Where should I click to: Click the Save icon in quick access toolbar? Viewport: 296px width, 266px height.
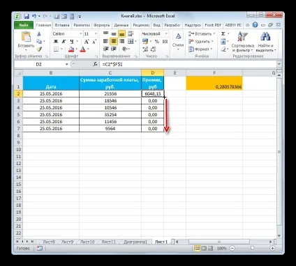(x=27, y=16)
